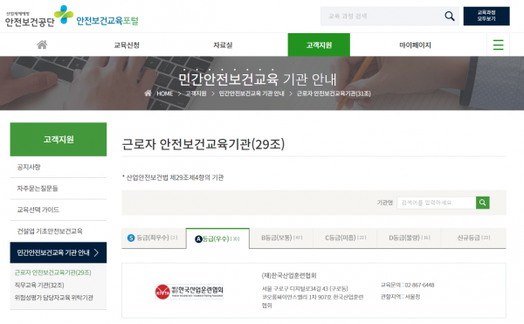Select the S등급(최우수) tab
The height and width of the screenshot is (324, 524).
click(x=154, y=238)
